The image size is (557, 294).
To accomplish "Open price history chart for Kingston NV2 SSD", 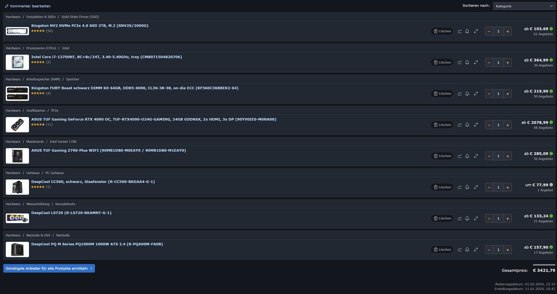I will (460, 31).
